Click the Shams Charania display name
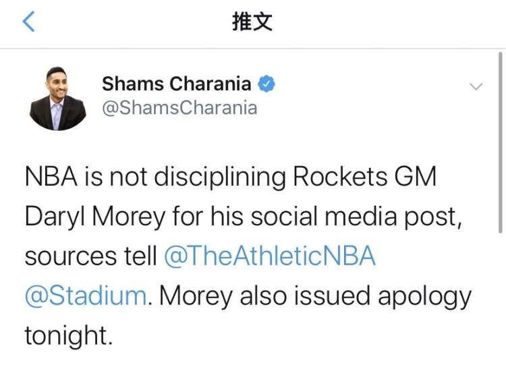The image size is (506, 386). point(177,84)
